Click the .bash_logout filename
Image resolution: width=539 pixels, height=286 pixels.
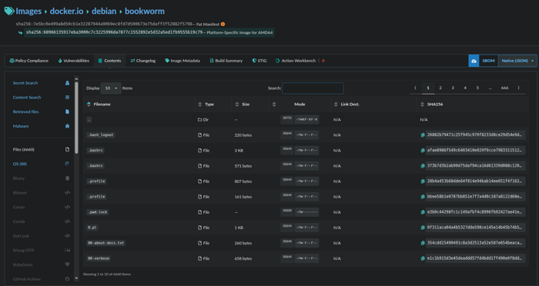[x=100, y=135]
